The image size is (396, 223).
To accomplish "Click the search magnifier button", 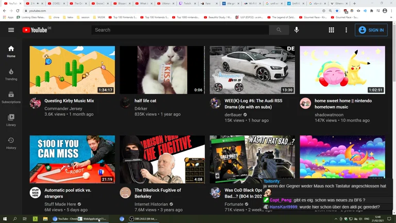I will point(279,30).
